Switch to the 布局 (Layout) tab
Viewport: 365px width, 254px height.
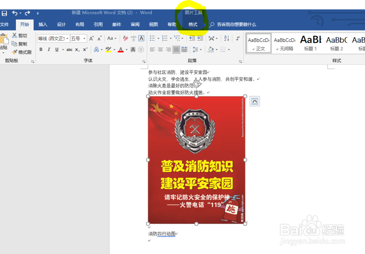coord(80,24)
